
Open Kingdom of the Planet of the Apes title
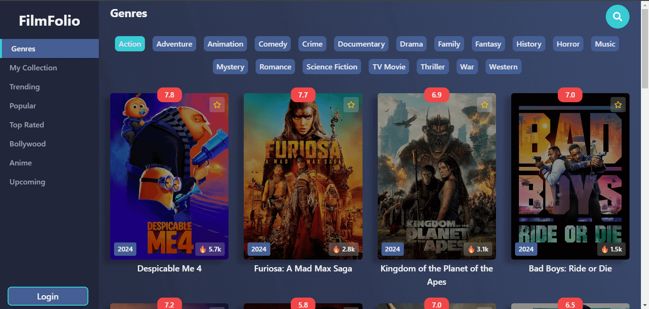click(x=437, y=275)
